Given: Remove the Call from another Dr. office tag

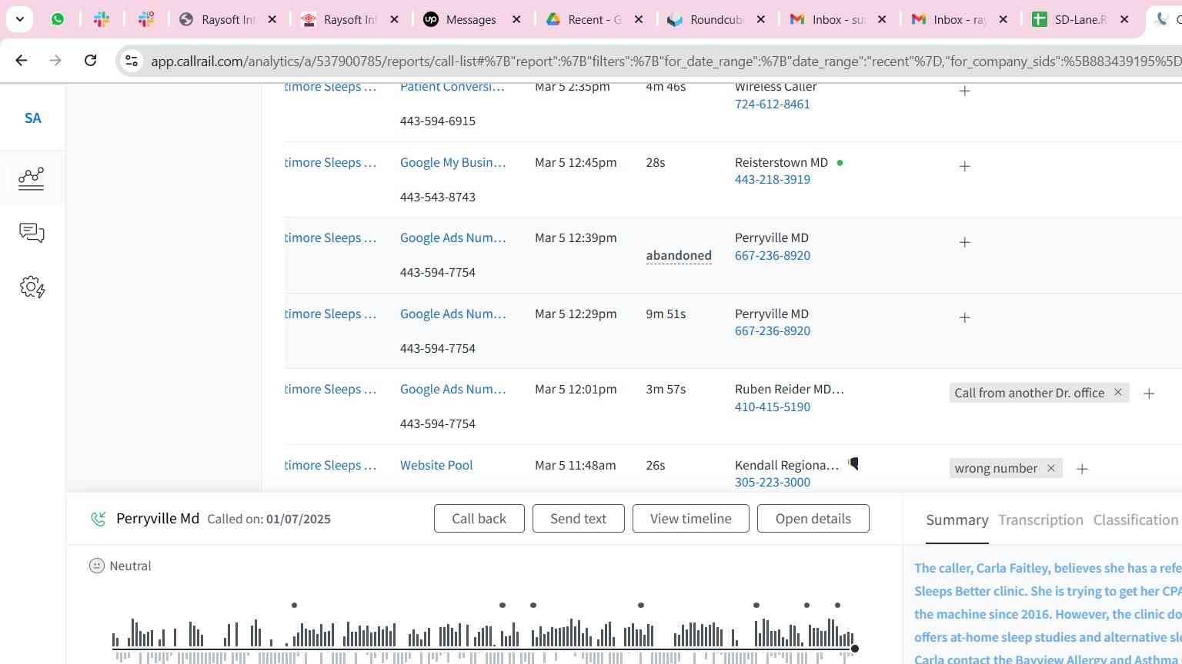Looking at the screenshot, I should tap(1118, 392).
